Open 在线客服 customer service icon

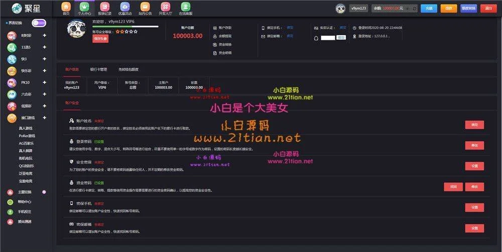186,7
